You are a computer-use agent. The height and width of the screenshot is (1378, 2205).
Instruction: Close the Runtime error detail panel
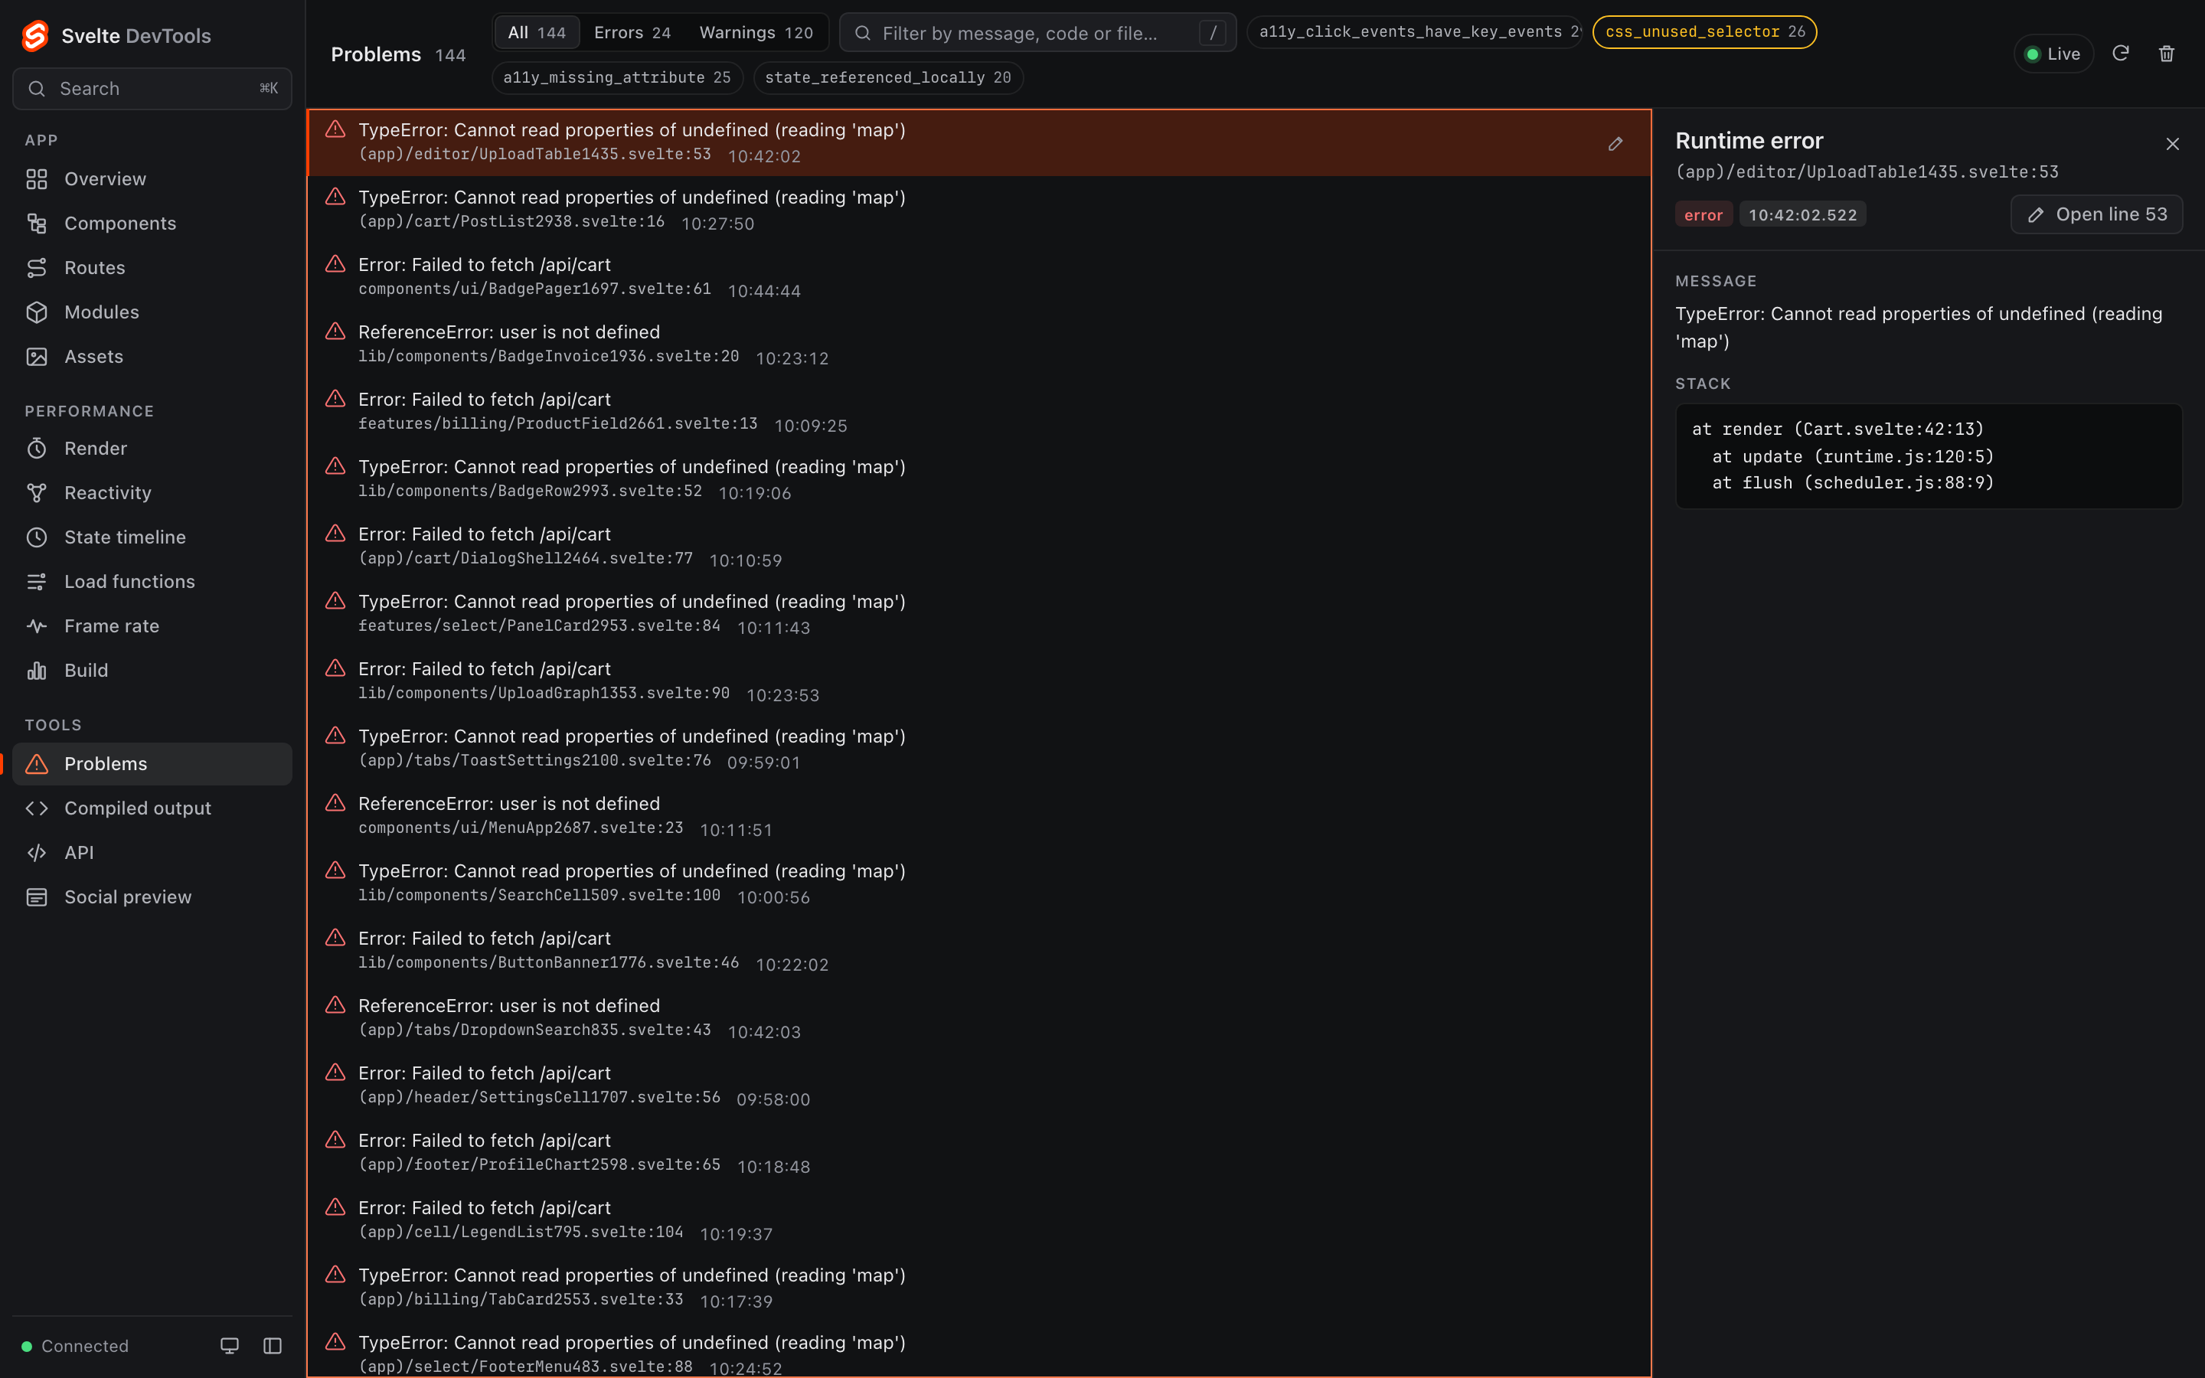(x=2172, y=144)
